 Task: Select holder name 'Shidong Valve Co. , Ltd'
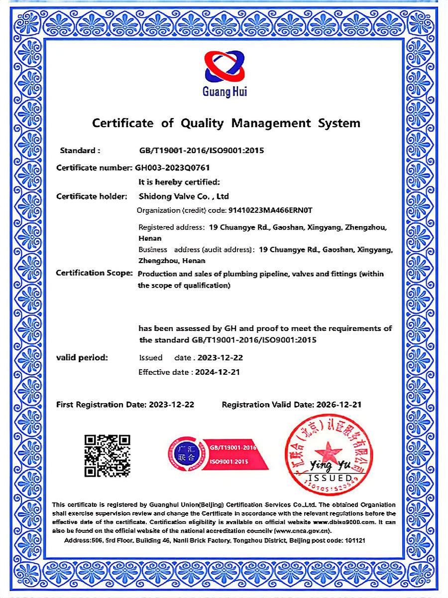[183, 196]
